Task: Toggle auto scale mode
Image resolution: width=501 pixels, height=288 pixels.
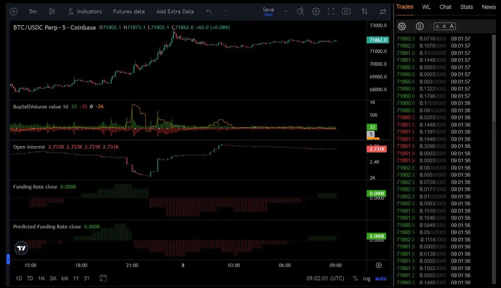Action: click(x=381, y=278)
